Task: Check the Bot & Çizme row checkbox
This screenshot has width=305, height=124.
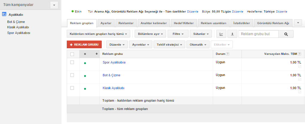Action: tap(72, 75)
